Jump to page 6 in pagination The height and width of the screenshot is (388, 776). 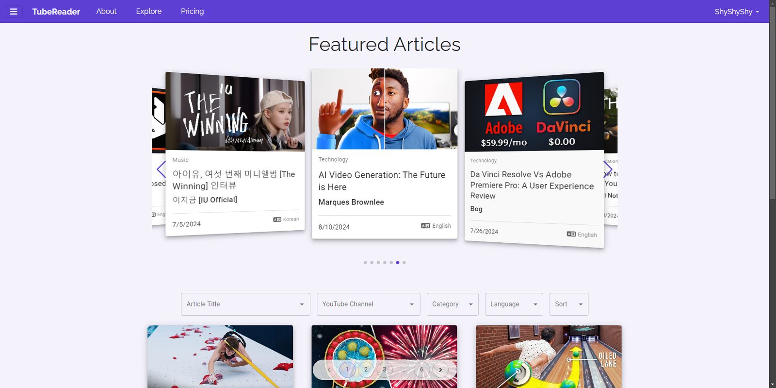click(x=421, y=370)
